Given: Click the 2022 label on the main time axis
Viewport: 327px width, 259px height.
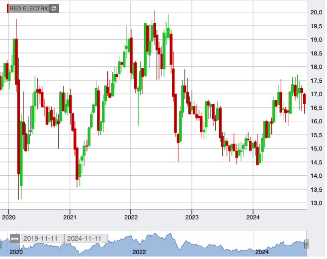Looking at the screenshot, I should [131, 217].
